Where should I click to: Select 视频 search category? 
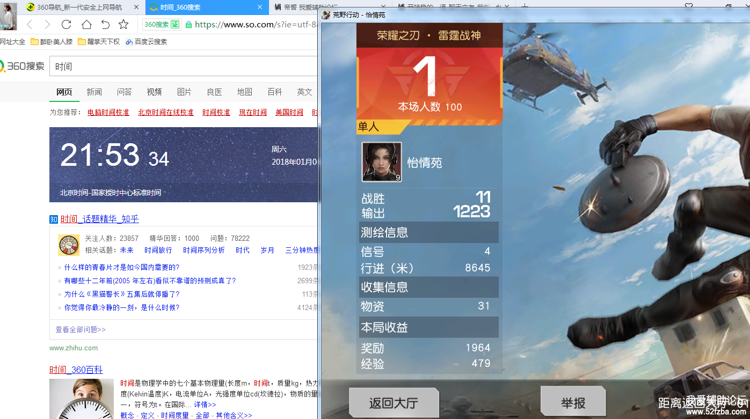[154, 92]
